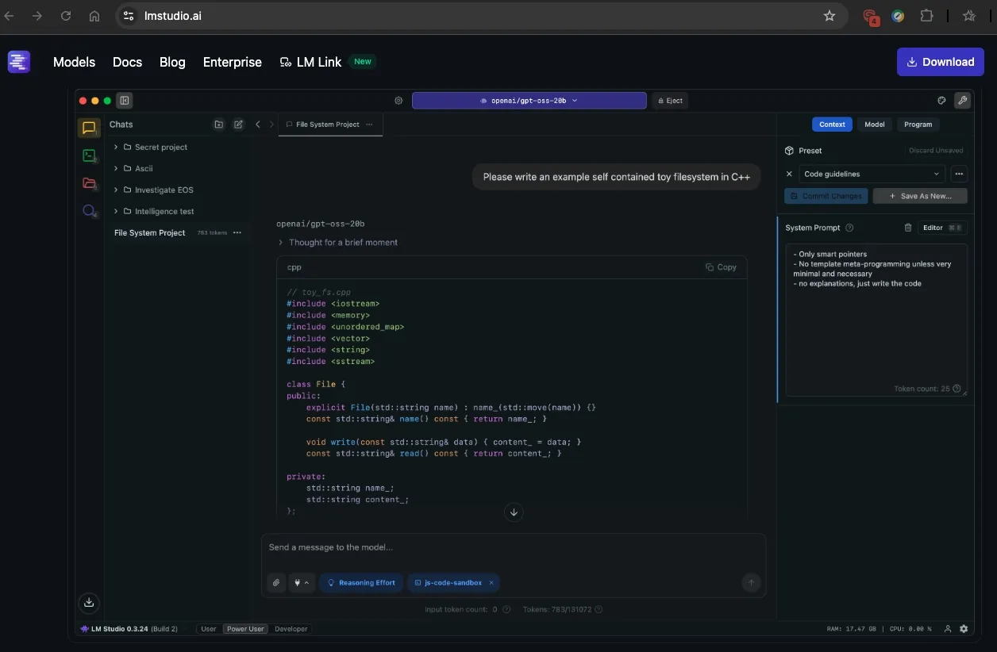997x652 pixels.
Task: Click the send message arrow button
Action: click(x=751, y=583)
